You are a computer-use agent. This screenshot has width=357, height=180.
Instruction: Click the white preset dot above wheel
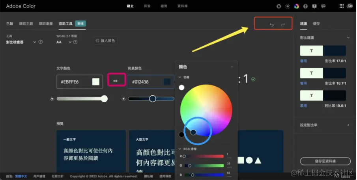pos(181,87)
